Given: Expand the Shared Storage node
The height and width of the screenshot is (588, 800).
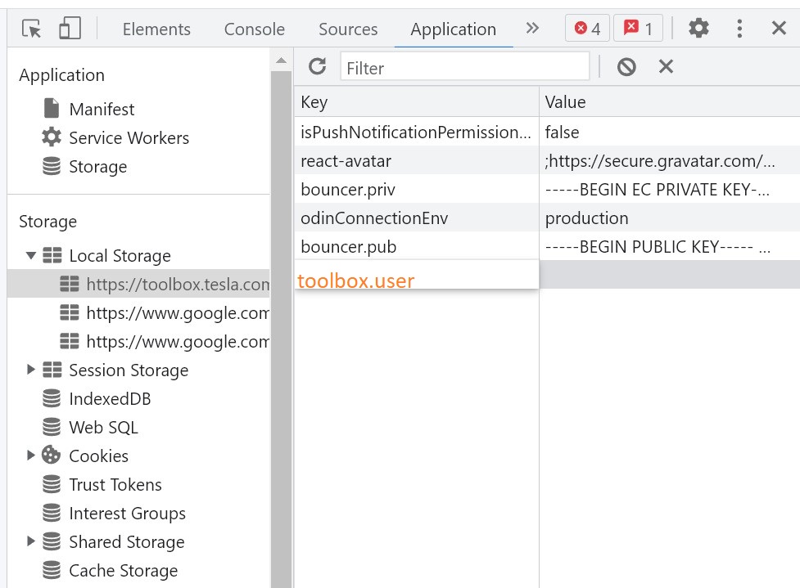Looking at the screenshot, I should (x=31, y=541).
